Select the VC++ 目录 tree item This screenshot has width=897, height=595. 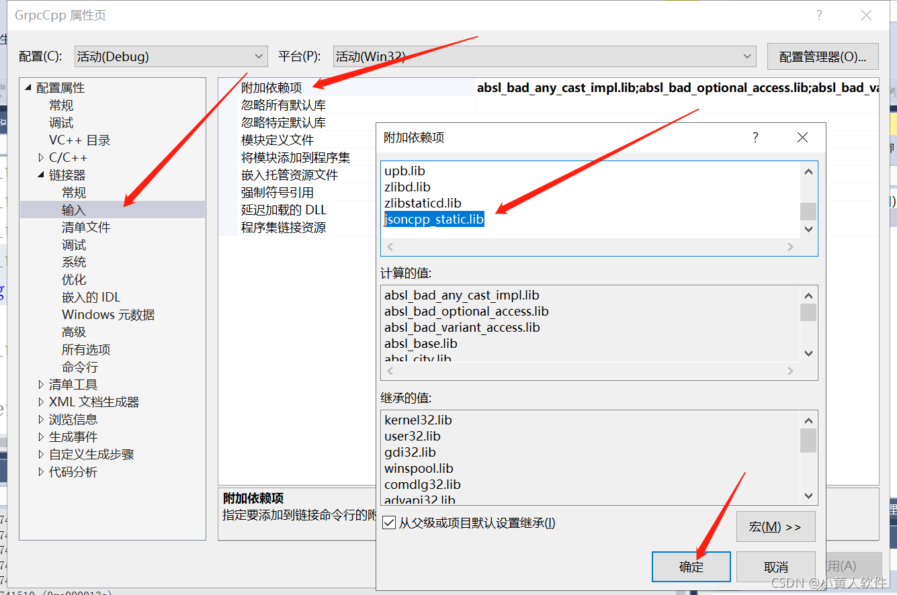click(x=79, y=140)
